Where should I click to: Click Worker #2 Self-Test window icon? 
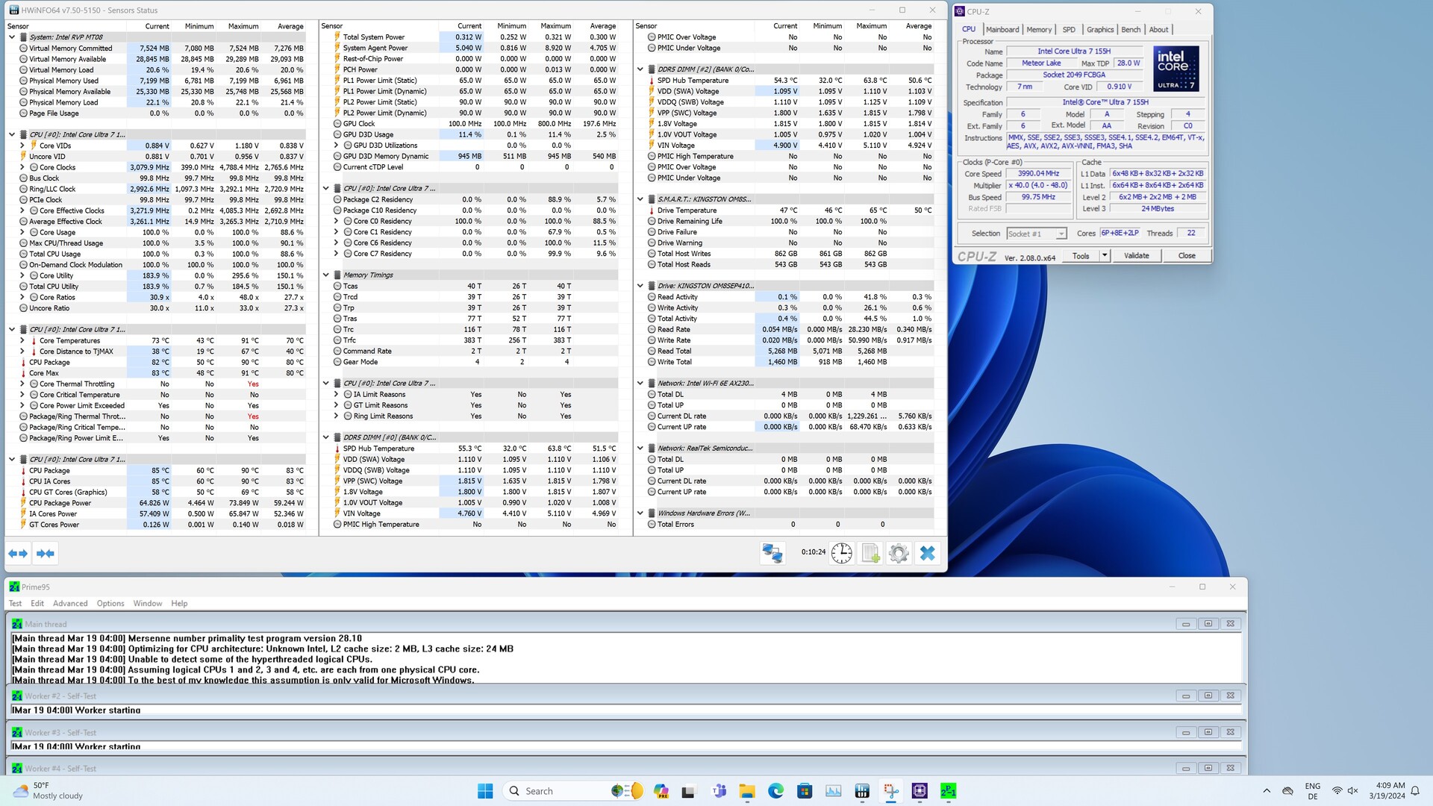17,696
